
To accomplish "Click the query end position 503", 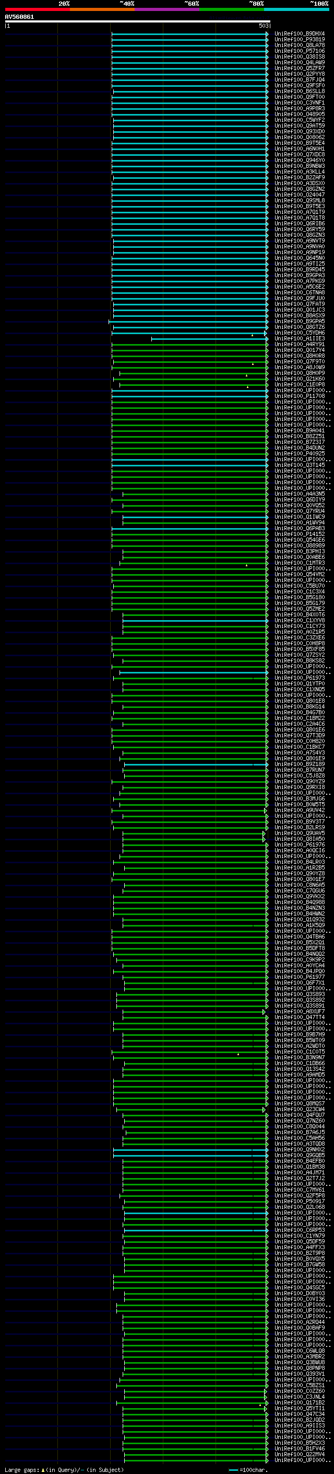I will [263, 26].
